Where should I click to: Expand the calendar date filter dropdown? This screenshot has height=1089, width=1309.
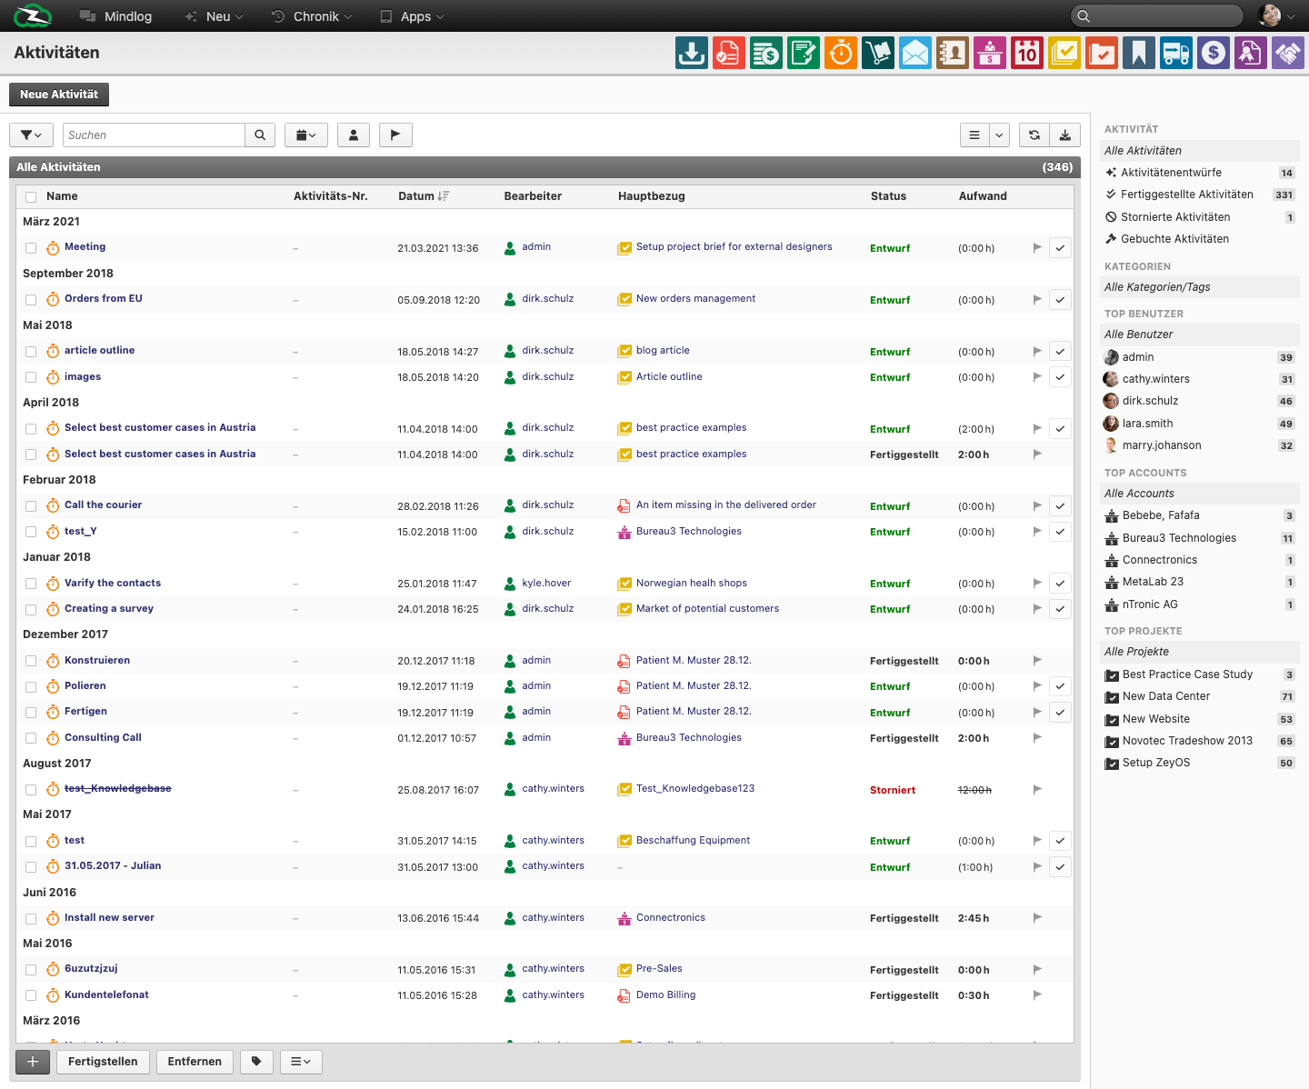306,135
